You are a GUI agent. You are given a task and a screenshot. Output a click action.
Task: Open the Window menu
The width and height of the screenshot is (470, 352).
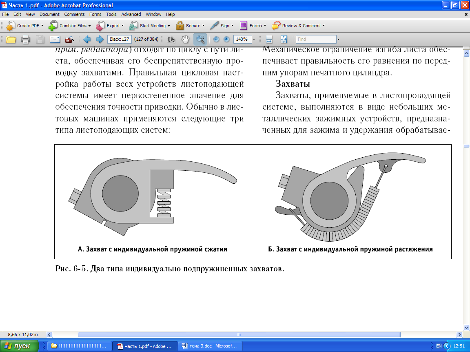pos(153,14)
